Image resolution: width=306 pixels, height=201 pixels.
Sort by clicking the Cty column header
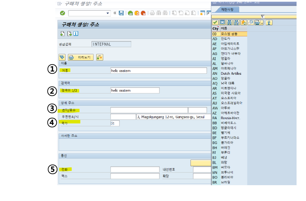tap(215, 29)
